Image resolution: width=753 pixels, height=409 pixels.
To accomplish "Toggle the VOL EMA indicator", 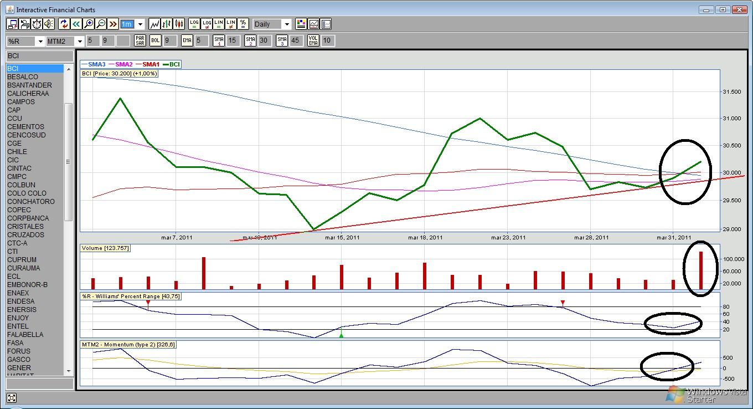I will click(313, 40).
